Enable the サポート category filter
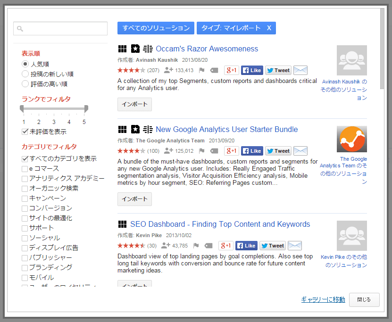This screenshot has width=392, height=322. (25, 228)
